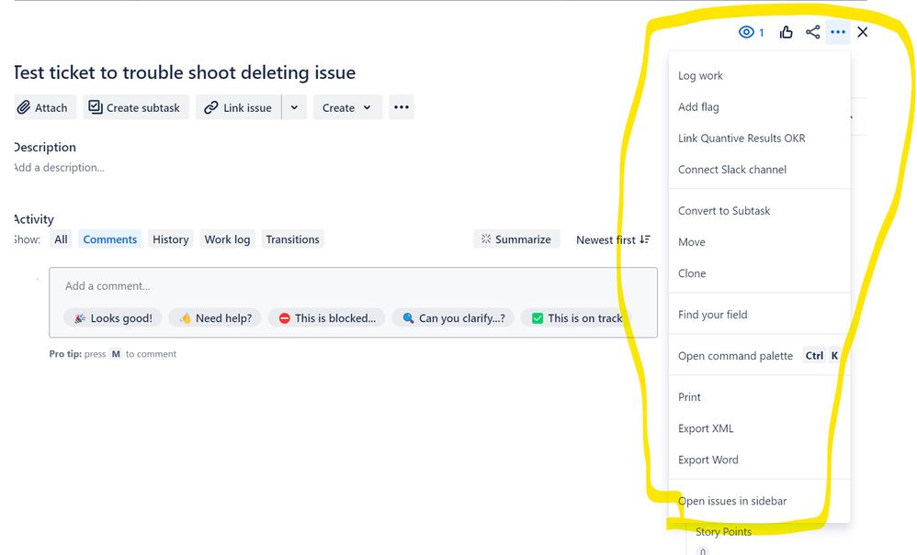
Task: Click the Attach paperclip icon
Action: pos(22,107)
